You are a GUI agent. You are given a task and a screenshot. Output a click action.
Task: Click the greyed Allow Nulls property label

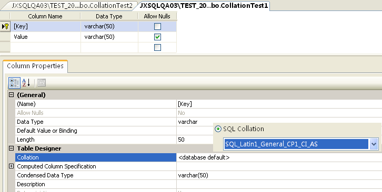coord(30,113)
